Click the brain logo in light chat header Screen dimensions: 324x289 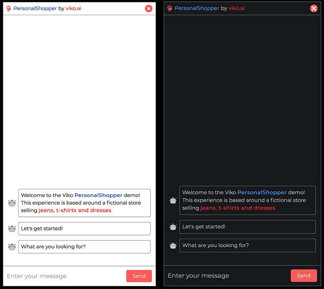pos(9,8)
